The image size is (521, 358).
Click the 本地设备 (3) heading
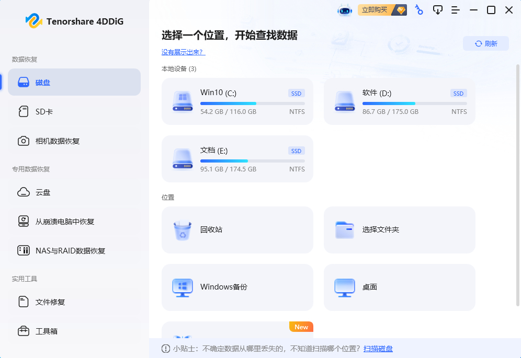point(179,69)
